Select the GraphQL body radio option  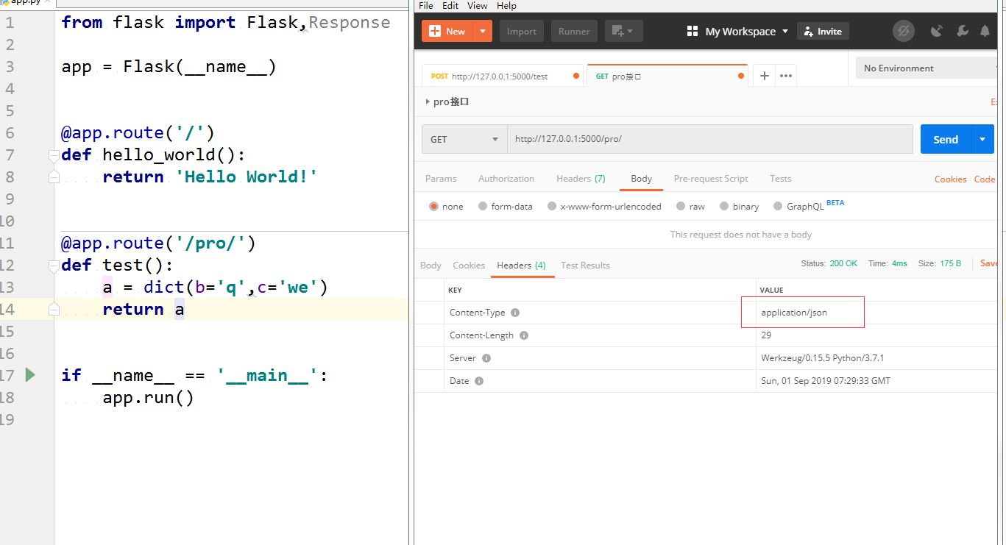pyautogui.click(x=779, y=207)
